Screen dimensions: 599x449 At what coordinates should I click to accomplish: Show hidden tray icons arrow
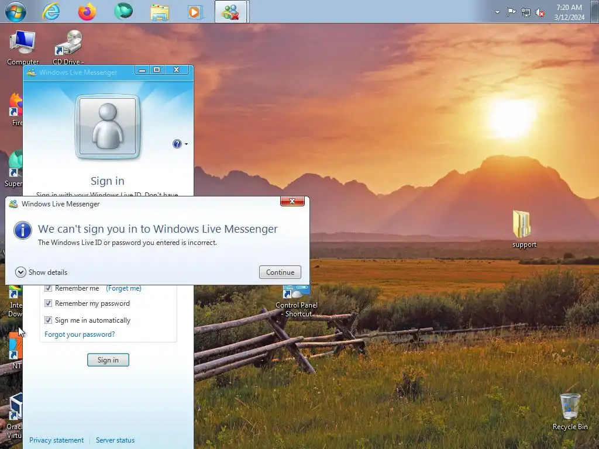497,12
